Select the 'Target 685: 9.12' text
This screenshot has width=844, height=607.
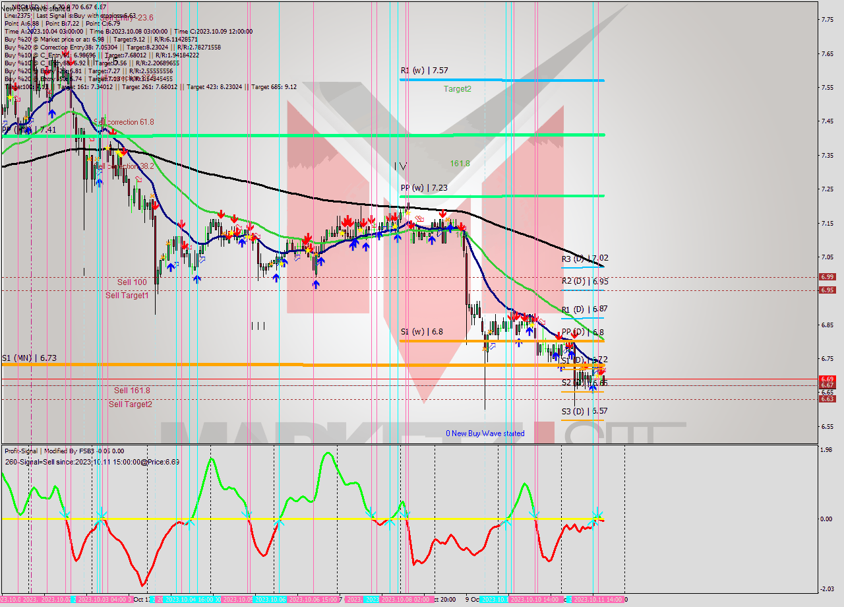pyautogui.click(x=274, y=86)
